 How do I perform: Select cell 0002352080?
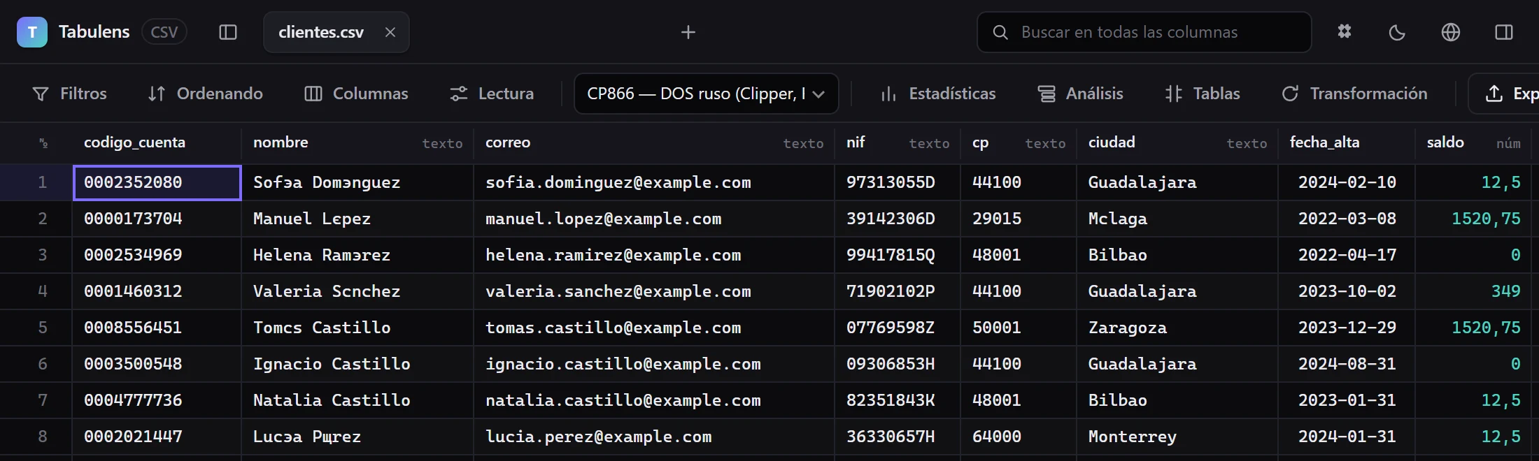pyautogui.click(x=157, y=183)
